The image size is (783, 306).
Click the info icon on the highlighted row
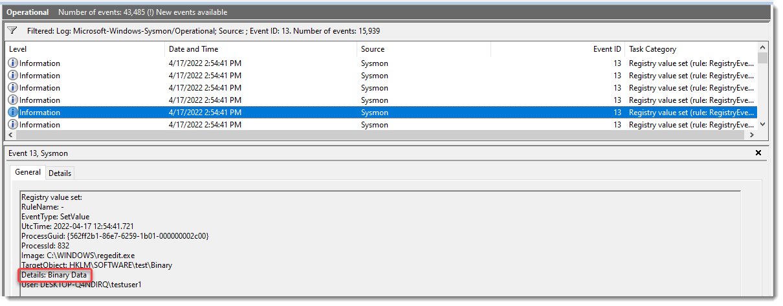[13, 113]
